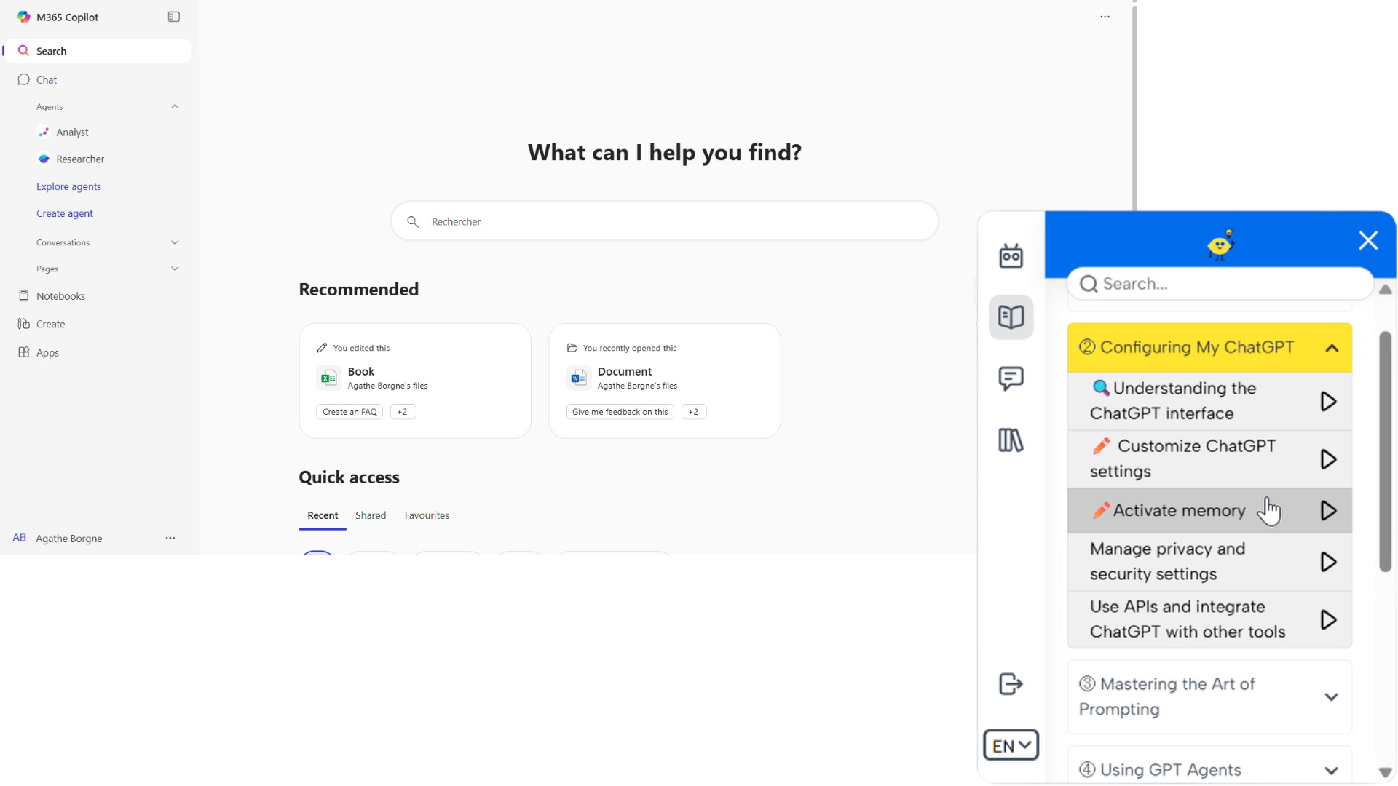
Task: Switch to the Recent tab
Action: [323, 515]
